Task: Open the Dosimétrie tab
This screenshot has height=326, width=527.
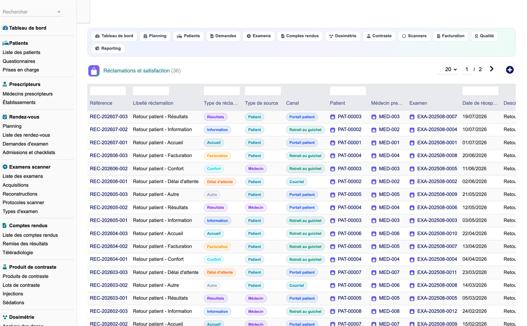Action: point(343,36)
